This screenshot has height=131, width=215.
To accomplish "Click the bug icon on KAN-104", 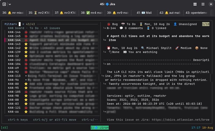I will coord(26,64).
